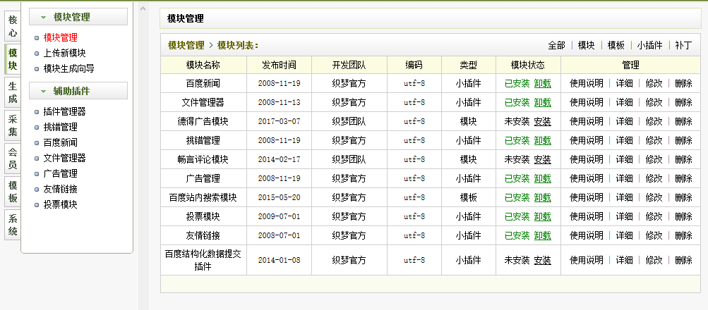Go to the 系统 vertical tab

pos(13,225)
